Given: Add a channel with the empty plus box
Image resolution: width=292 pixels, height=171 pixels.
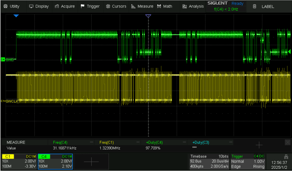Looking at the screenshot, I should [91, 162].
